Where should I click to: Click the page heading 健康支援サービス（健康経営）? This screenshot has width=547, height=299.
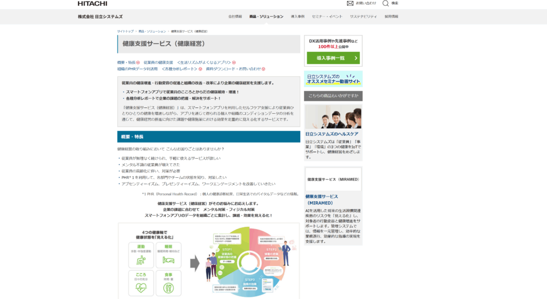coord(163,44)
